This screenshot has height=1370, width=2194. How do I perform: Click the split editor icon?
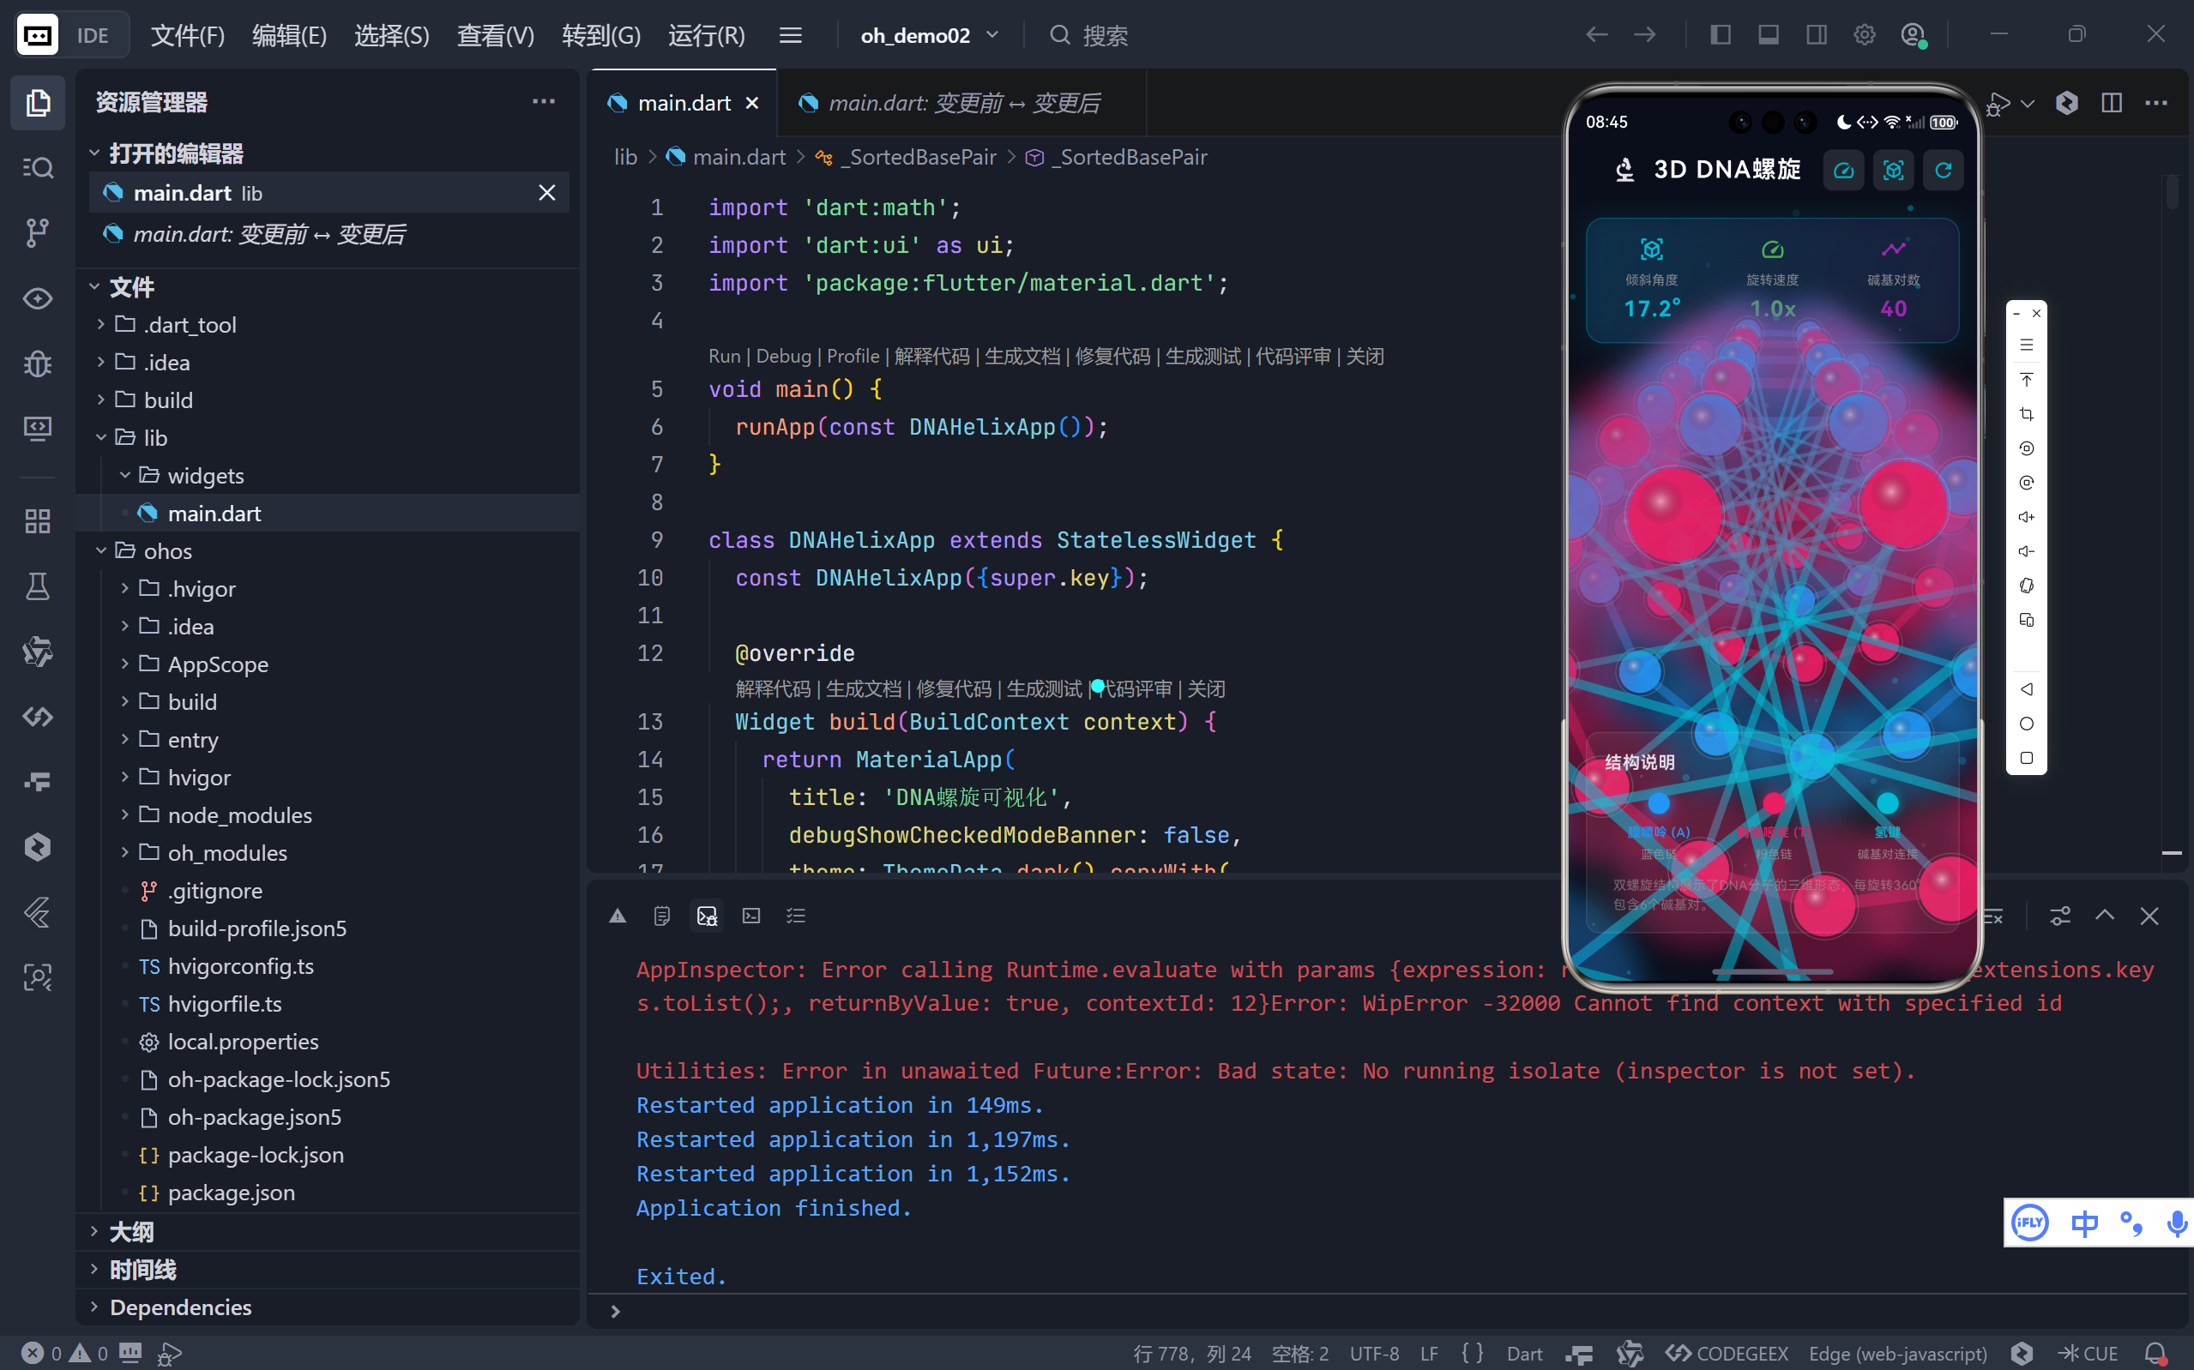click(x=2111, y=102)
